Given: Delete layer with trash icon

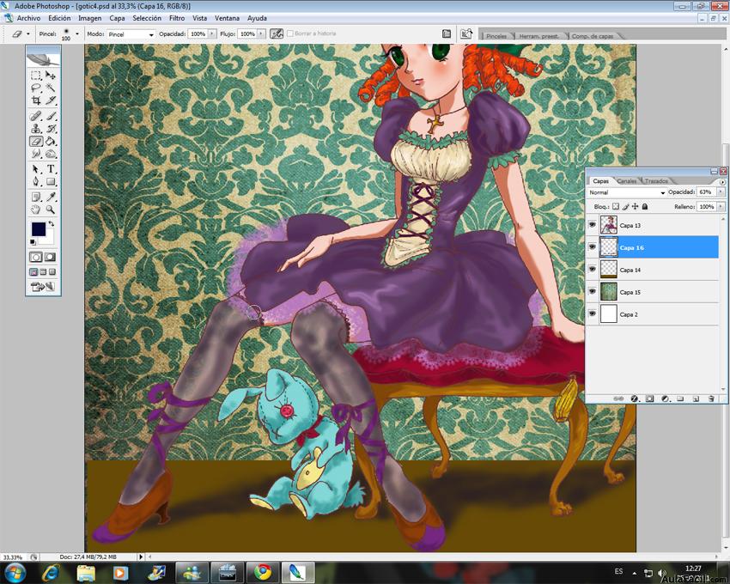Looking at the screenshot, I should click(711, 398).
